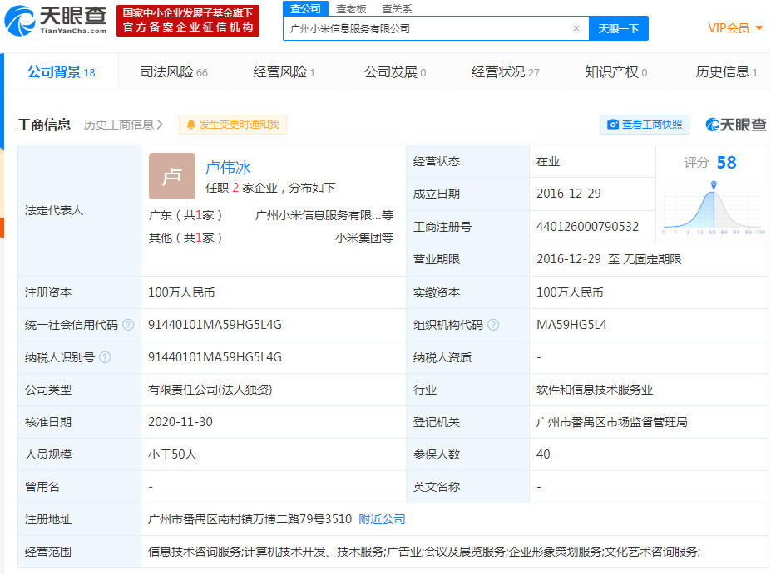Open the TianYanCha logo homepage
Screen dimensions: 771x574
(56, 21)
